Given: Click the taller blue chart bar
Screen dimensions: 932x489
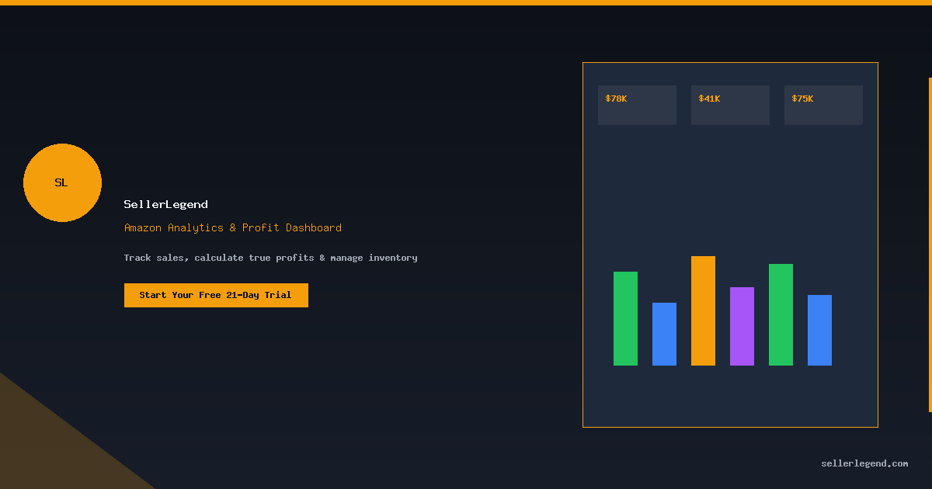Looking at the screenshot, I should pos(819,330).
